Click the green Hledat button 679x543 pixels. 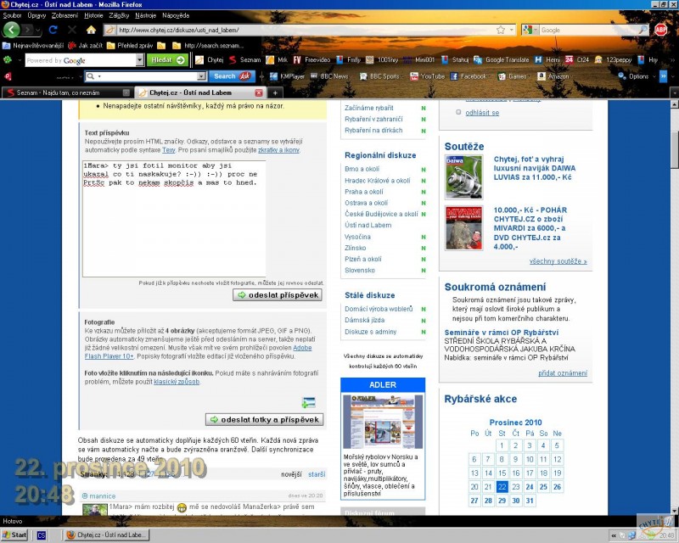[167, 59]
